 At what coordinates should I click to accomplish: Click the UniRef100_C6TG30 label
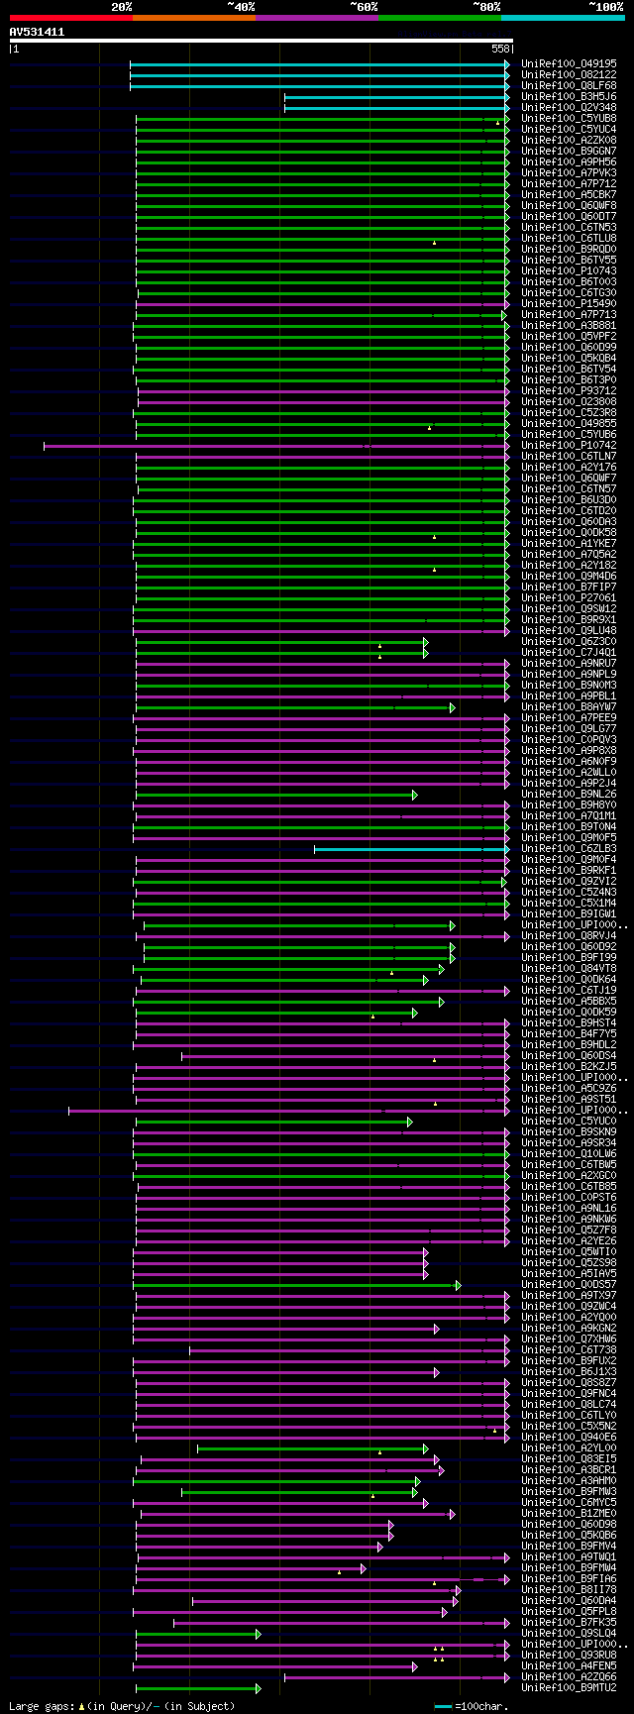click(x=569, y=292)
